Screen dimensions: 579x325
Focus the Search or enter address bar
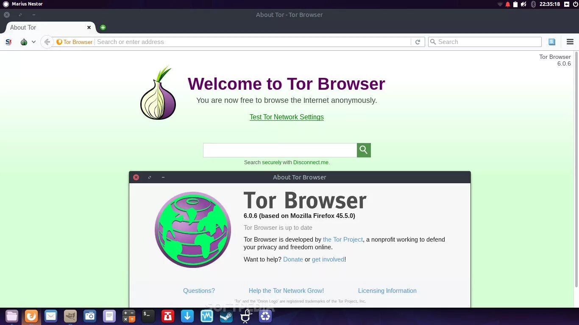(252, 42)
